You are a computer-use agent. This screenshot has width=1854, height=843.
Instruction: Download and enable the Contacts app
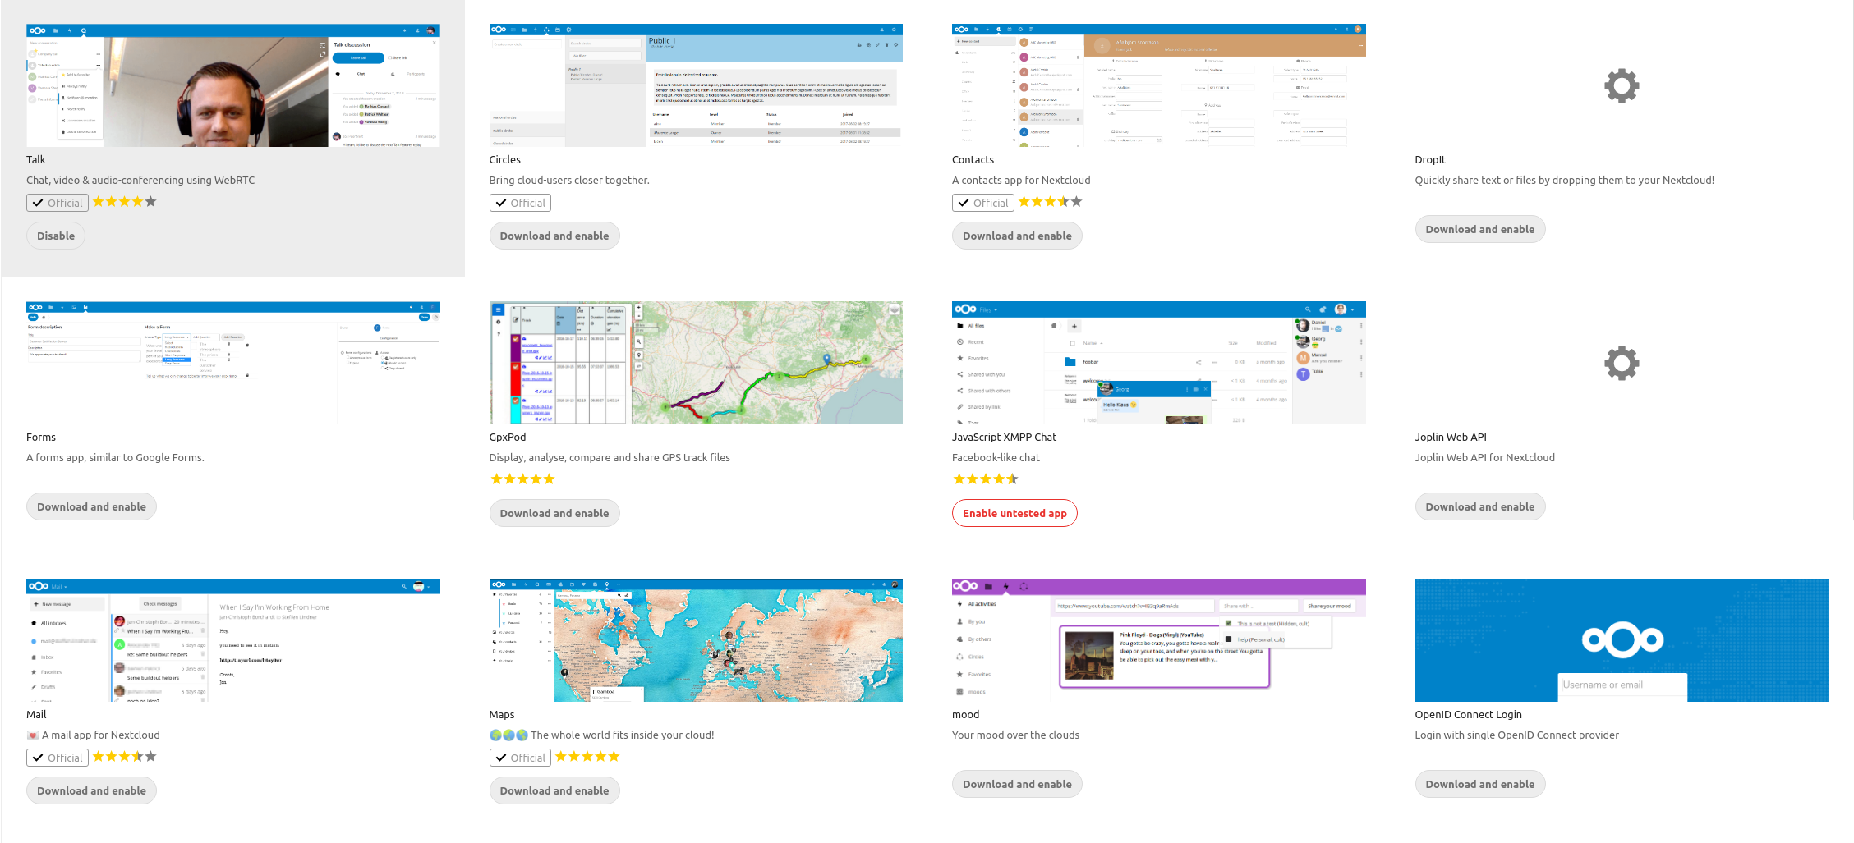[x=1017, y=236]
